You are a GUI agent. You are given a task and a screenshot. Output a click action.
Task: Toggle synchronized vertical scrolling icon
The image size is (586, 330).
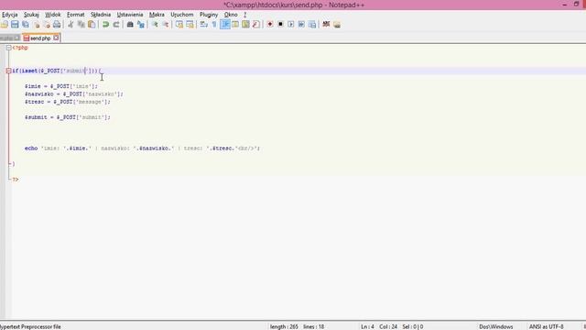click(179, 25)
